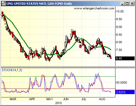This screenshot has height=106, width=136.
Task: Click the JUL month label
Action: pyautogui.click(x=84, y=99)
